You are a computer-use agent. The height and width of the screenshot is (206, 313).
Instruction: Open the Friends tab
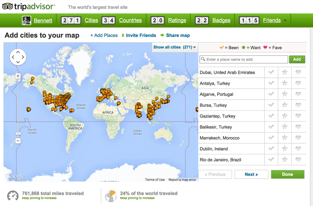coord(272,20)
